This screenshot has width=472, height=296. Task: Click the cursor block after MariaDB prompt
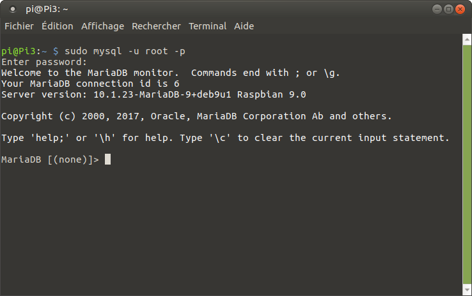pos(108,159)
